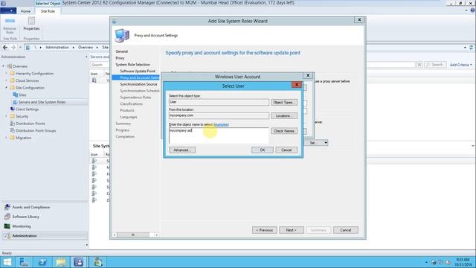Select Servers and Site System Roles node

(x=42, y=102)
